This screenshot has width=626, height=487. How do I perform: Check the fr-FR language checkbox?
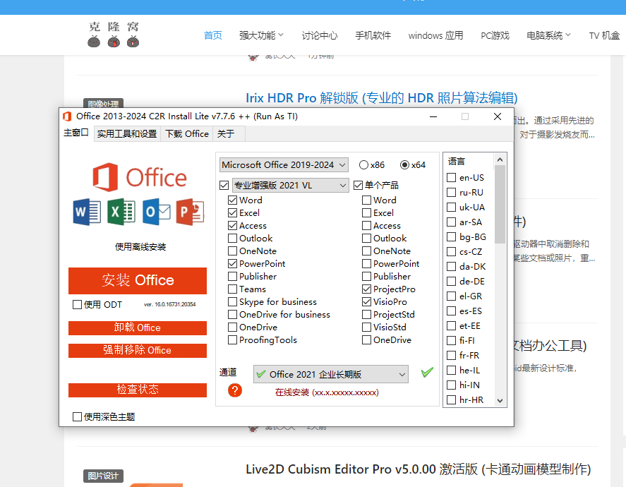click(x=451, y=355)
